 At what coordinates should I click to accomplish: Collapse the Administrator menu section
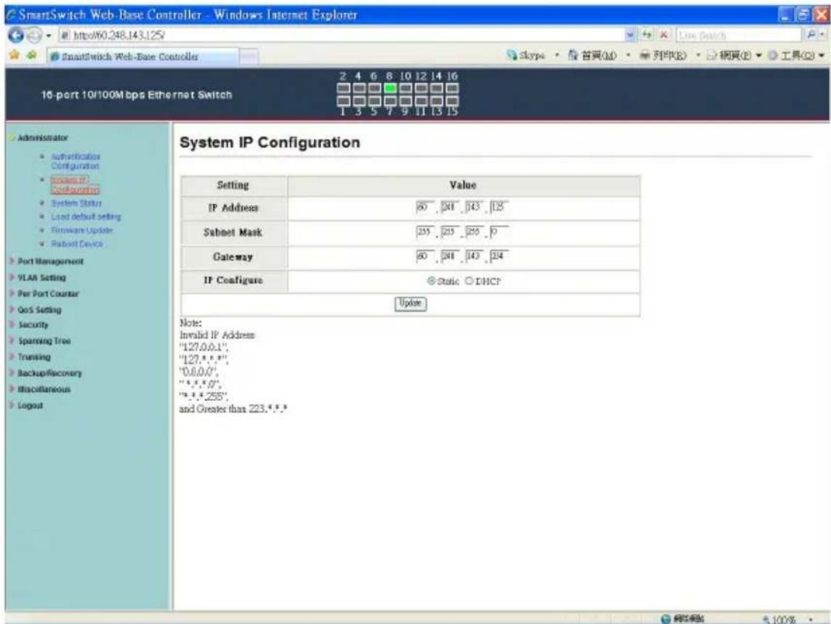(39, 138)
